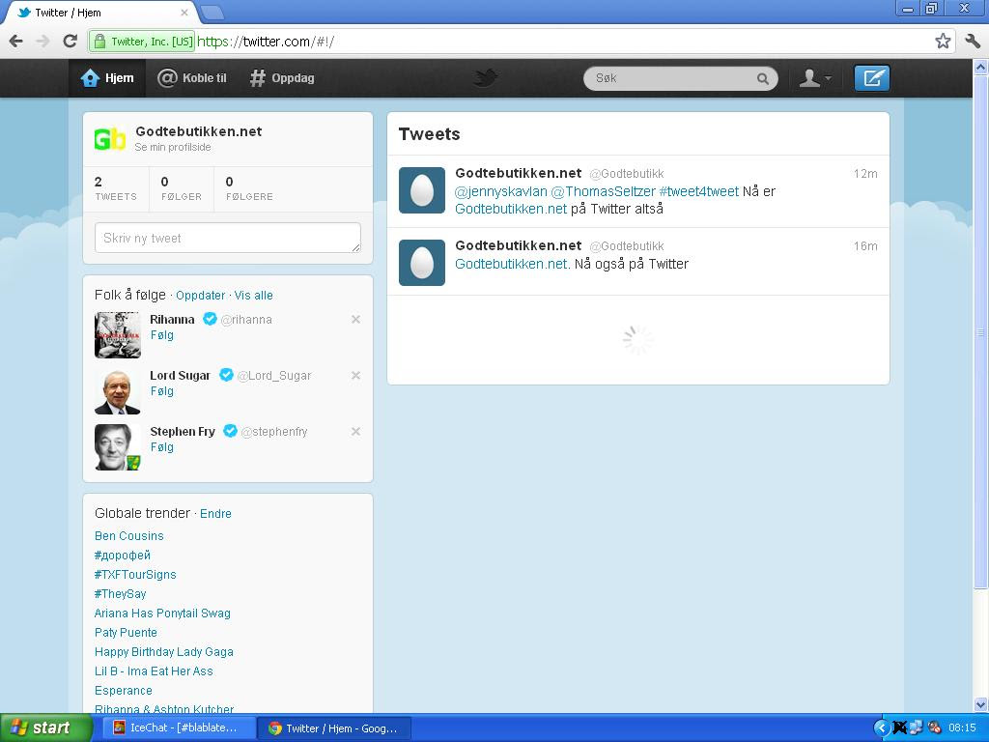
Task: Open the Windows start menu
Action: tap(46, 728)
